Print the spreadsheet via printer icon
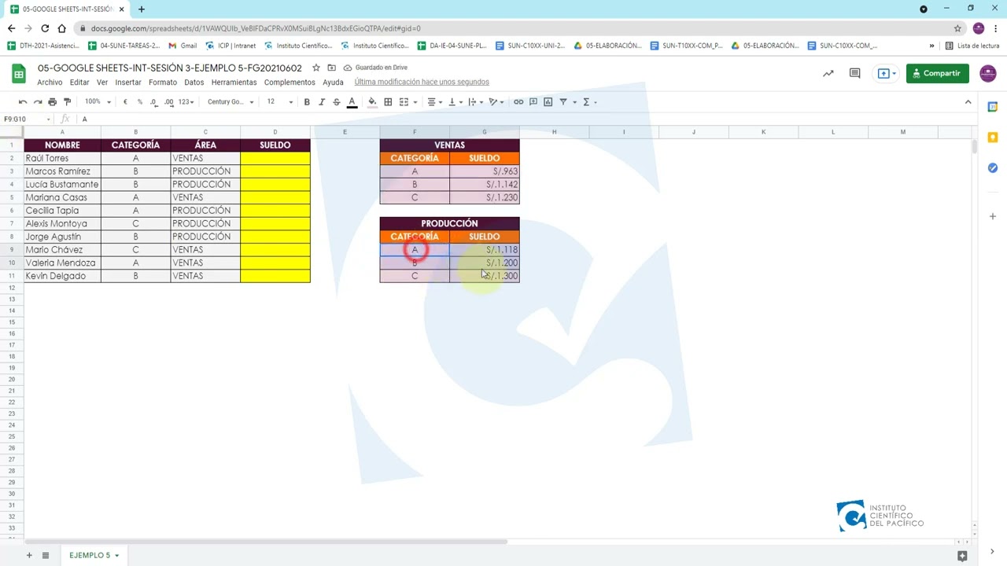The image size is (1007, 566). pyautogui.click(x=53, y=102)
